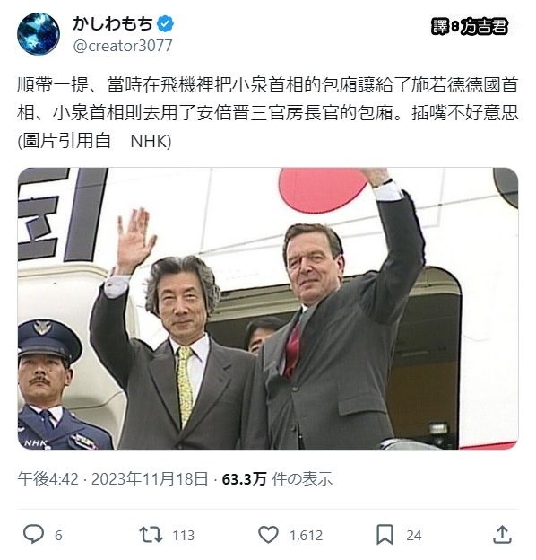Click the 午後4:42 timestamp link
The image size is (536, 560).
48,478
